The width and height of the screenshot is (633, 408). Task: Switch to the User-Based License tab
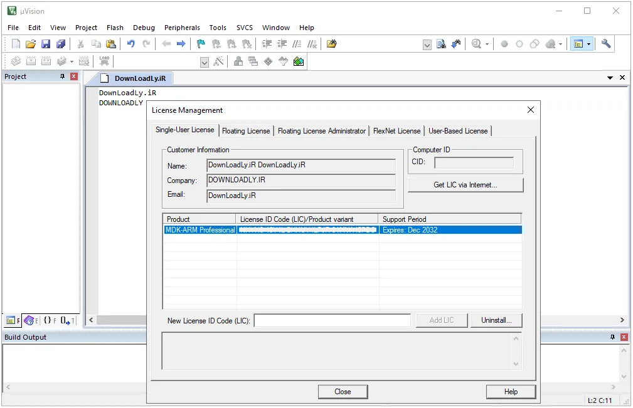(458, 131)
